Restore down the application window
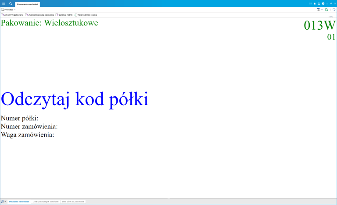 pos(331,4)
